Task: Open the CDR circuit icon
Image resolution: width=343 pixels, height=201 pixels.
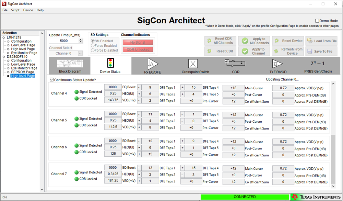Action: click(x=235, y=63)
